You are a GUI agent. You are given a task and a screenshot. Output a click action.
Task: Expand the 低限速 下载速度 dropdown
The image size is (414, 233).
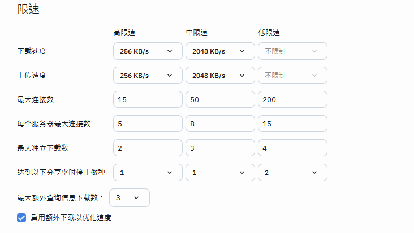coord(292,51)
